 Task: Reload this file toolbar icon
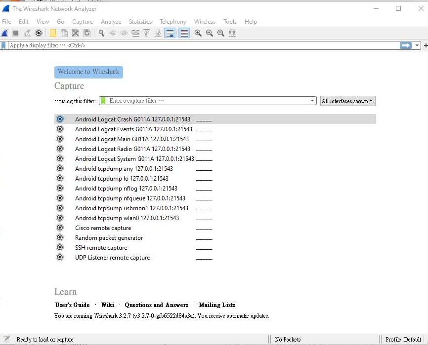pos(87,33)
